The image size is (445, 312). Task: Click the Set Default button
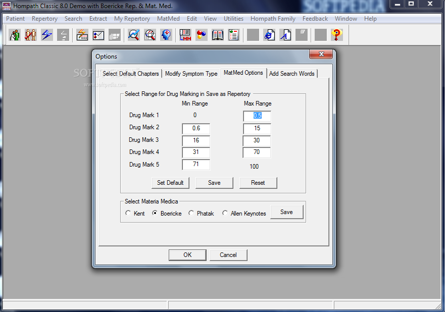click(170, 183)
